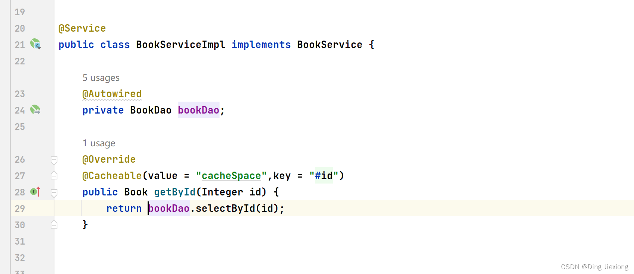This screenshot has width=634, height=274.
Task: Click line number 20 in the gutter
Action: (20, 28)
